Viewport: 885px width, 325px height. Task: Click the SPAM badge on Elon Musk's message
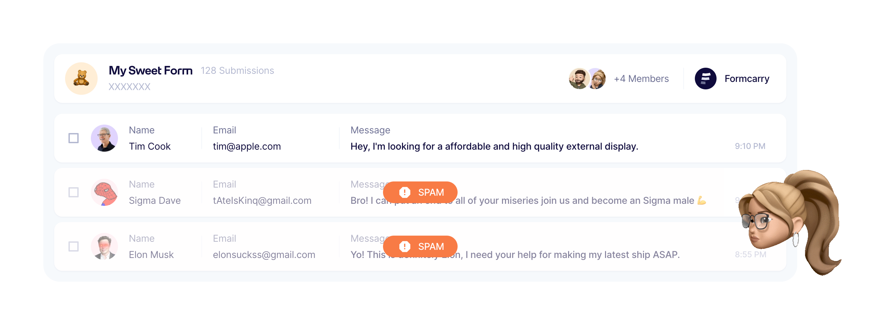click(420, 246)
